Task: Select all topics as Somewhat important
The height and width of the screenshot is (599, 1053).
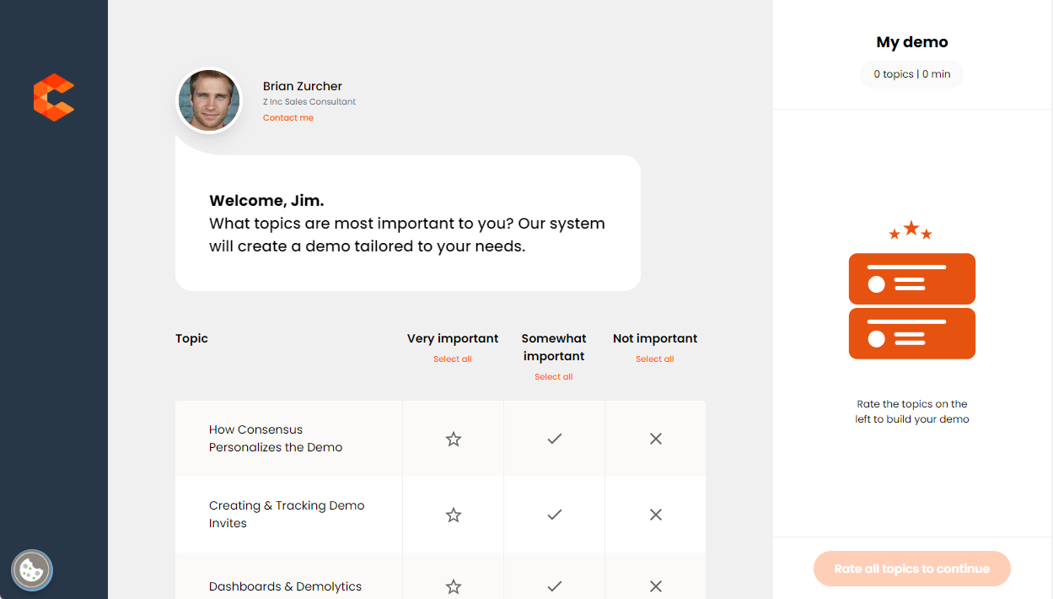Action: [554, 376]
